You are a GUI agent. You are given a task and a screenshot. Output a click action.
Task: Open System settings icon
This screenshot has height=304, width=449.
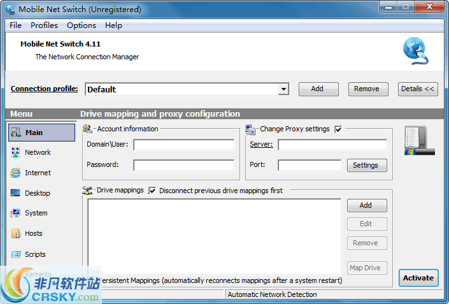15,213
